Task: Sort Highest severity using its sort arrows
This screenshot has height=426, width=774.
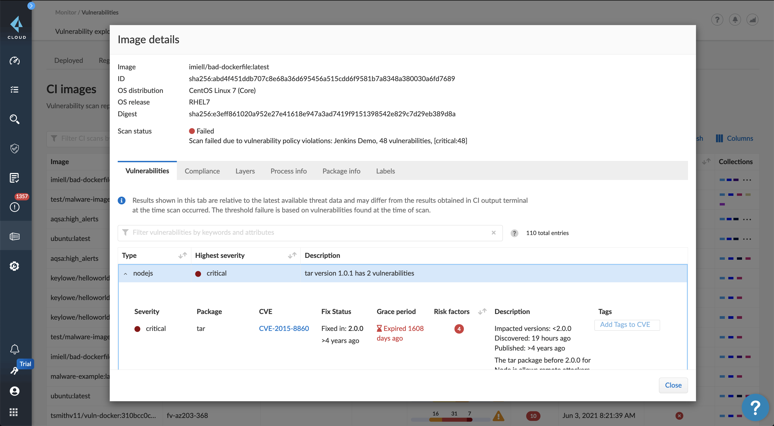Action: point(291,255)
